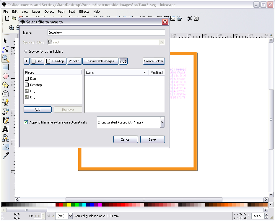Viewport: 275px width, 221px height.
Task: Collapse Browse for other folders
Action: [x=26, y=51]
